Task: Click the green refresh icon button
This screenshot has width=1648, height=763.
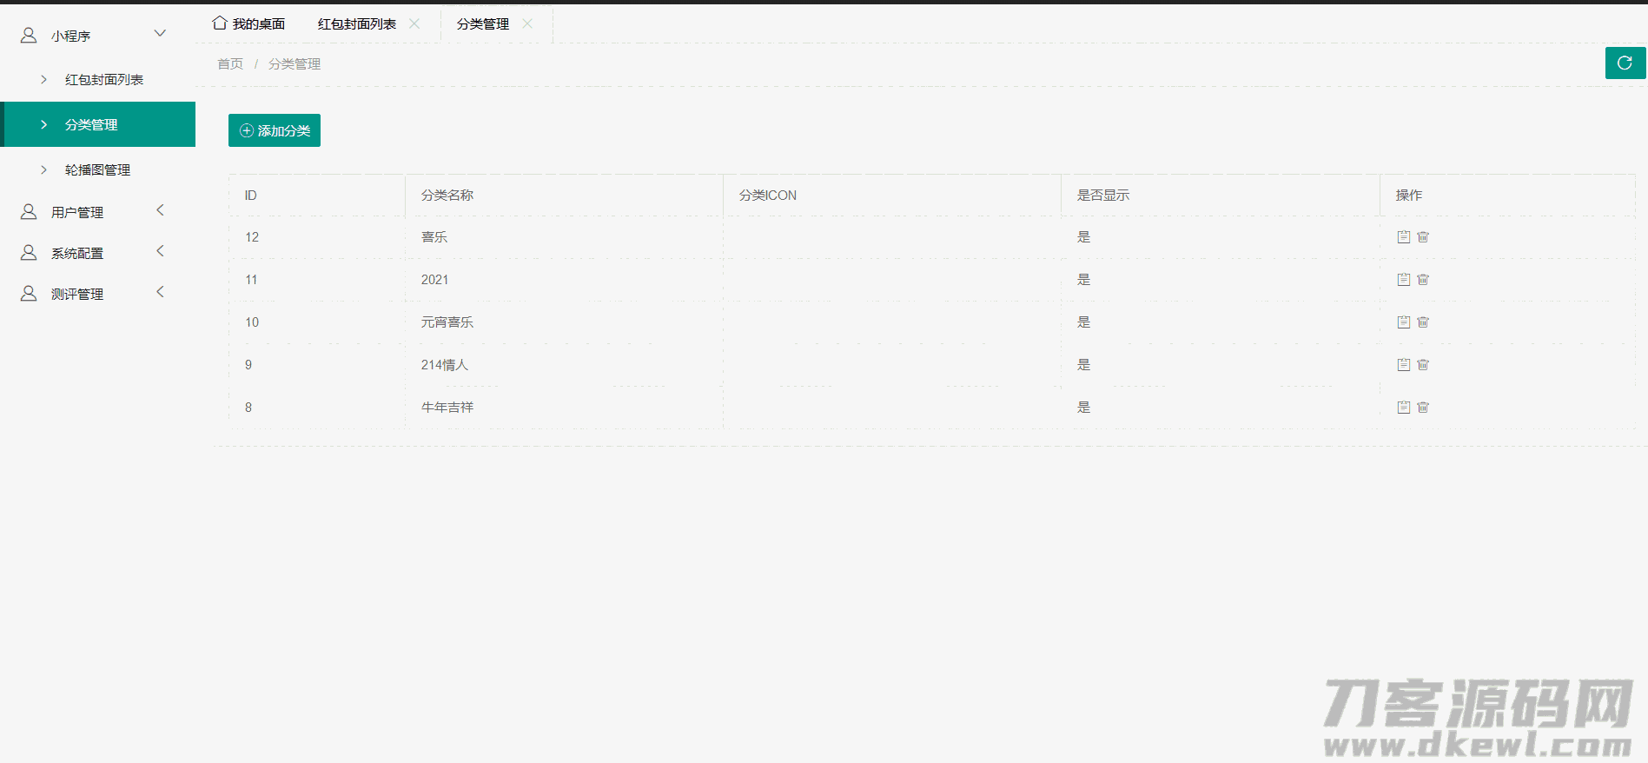Action: pos(1625,63)
